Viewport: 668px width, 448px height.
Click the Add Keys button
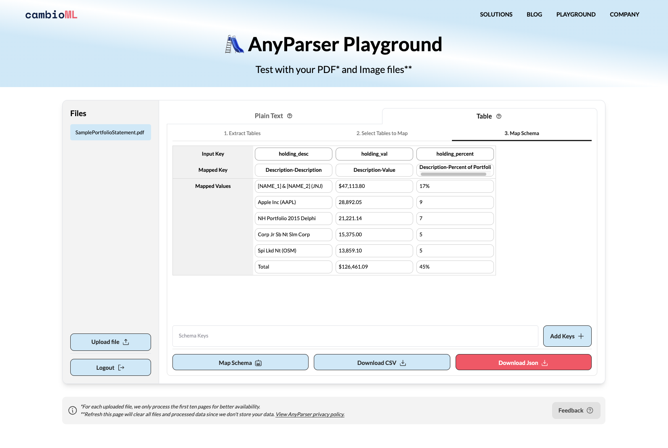click(x=567, y=336)
